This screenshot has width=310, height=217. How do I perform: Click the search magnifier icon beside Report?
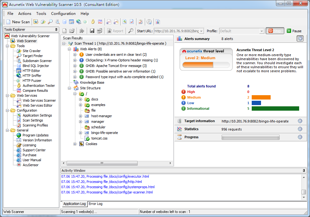point(131,31)
